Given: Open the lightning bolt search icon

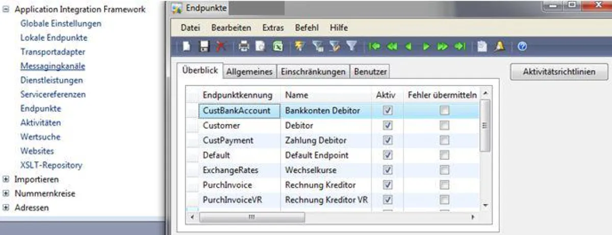Looking at the screenshot, I should coord(299,46).
